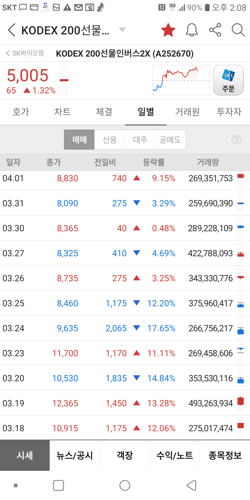Switch to the 거래원 tab
This screenshot has height=500, width=250.
(x=187, y=112)
